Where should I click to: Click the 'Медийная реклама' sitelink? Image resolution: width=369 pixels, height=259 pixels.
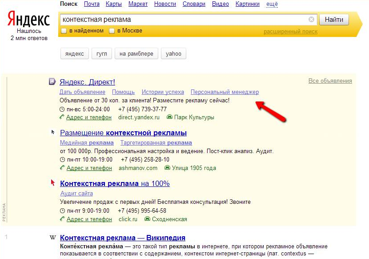click(x=87, y=142)
